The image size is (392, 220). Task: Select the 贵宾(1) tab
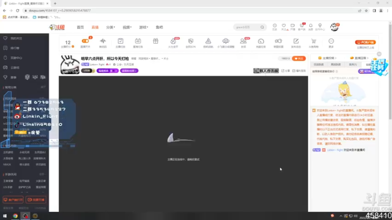353,65
